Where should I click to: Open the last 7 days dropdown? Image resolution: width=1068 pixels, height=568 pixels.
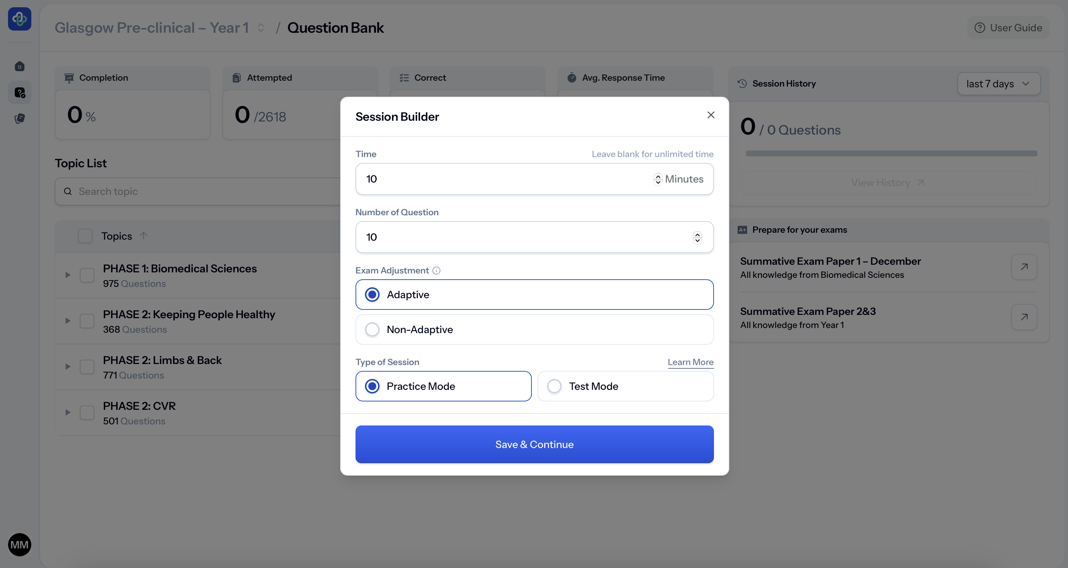point(998,84)
